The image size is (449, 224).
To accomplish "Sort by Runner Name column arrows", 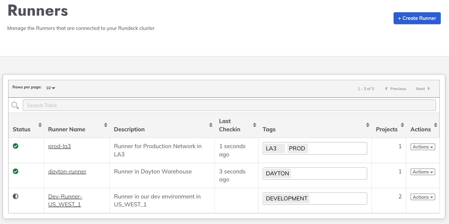I will (106, 125).
